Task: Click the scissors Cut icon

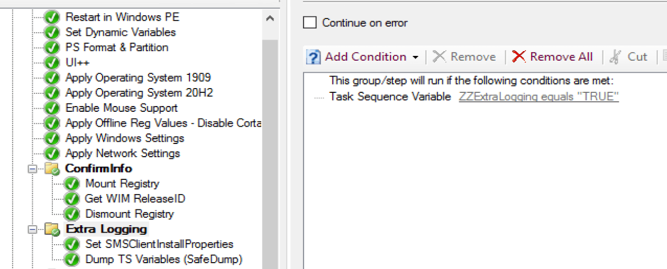Action: click(615, 57)
